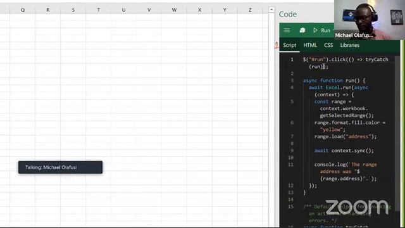Select column W header
Viewport: 405px width, 228px height.
click(174, 10)
